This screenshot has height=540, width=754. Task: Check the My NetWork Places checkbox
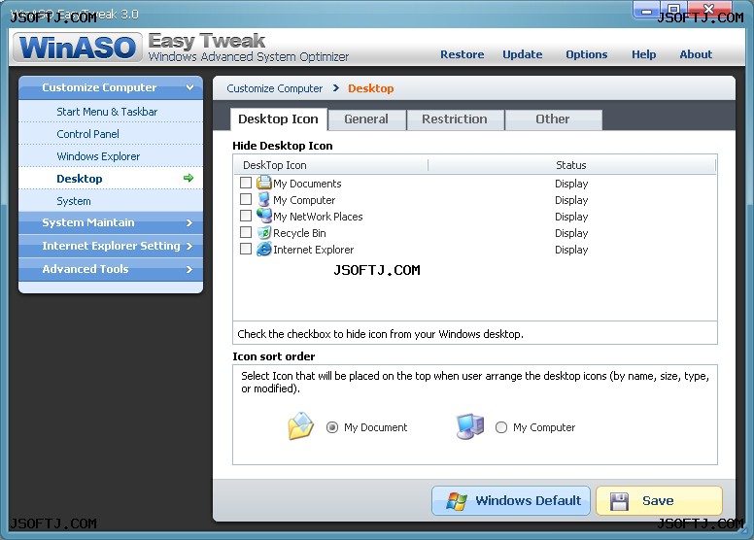click(x=246, y=216)
